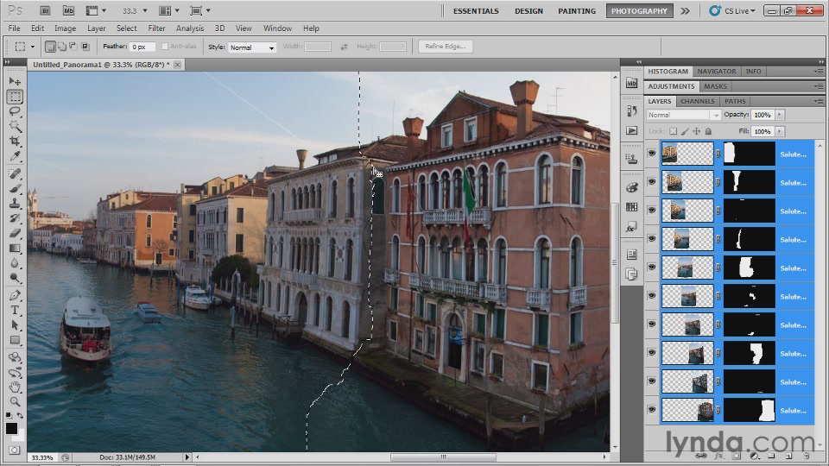This screenshot has height=466, width=829.
Task: Switch to the Painting workspace
Action: (577, 10)
